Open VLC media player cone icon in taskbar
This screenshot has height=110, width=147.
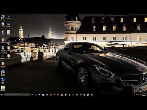(x=70, y=95)
